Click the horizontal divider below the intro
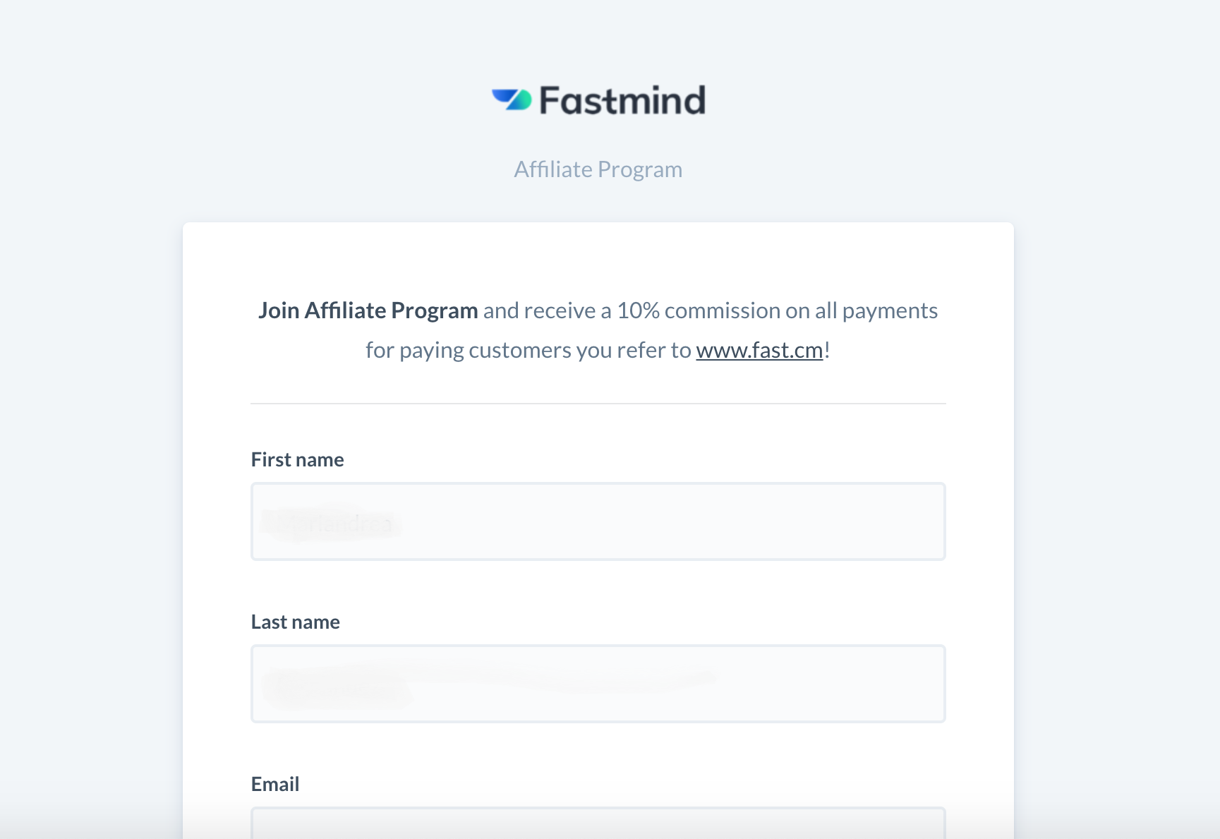This screenshot has width=1220, height=839. coord(598,404)
